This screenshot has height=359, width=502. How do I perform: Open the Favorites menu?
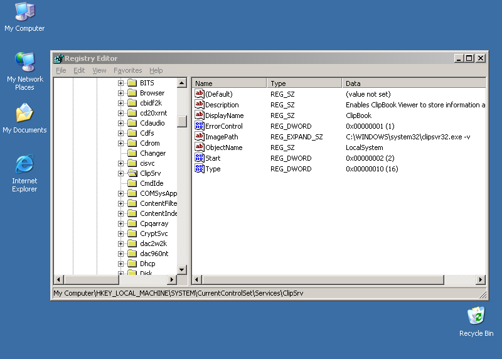pos(128,70)
